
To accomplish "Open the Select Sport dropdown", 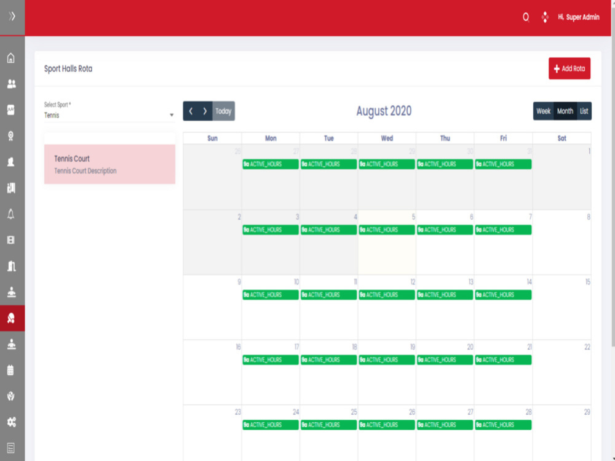I will click(x=109, y=114).
